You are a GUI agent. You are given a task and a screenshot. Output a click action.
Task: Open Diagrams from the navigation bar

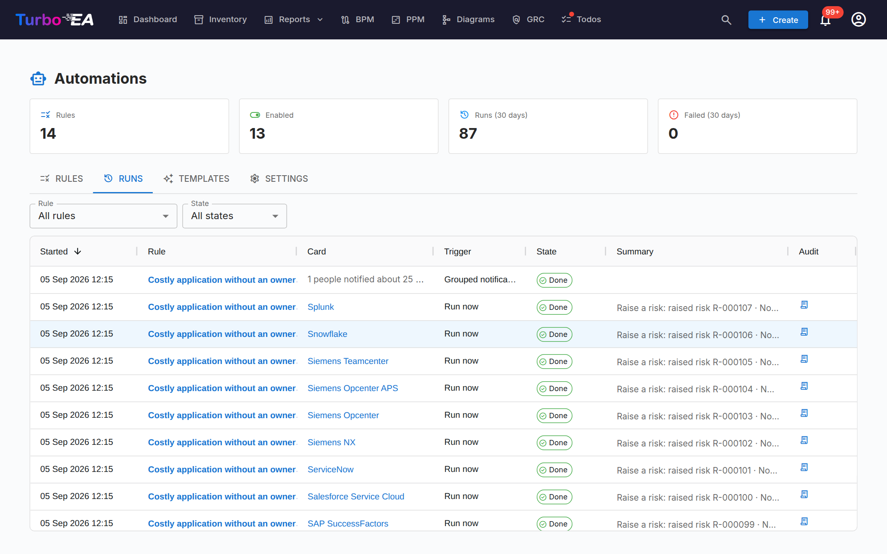[x=469, y=20]
